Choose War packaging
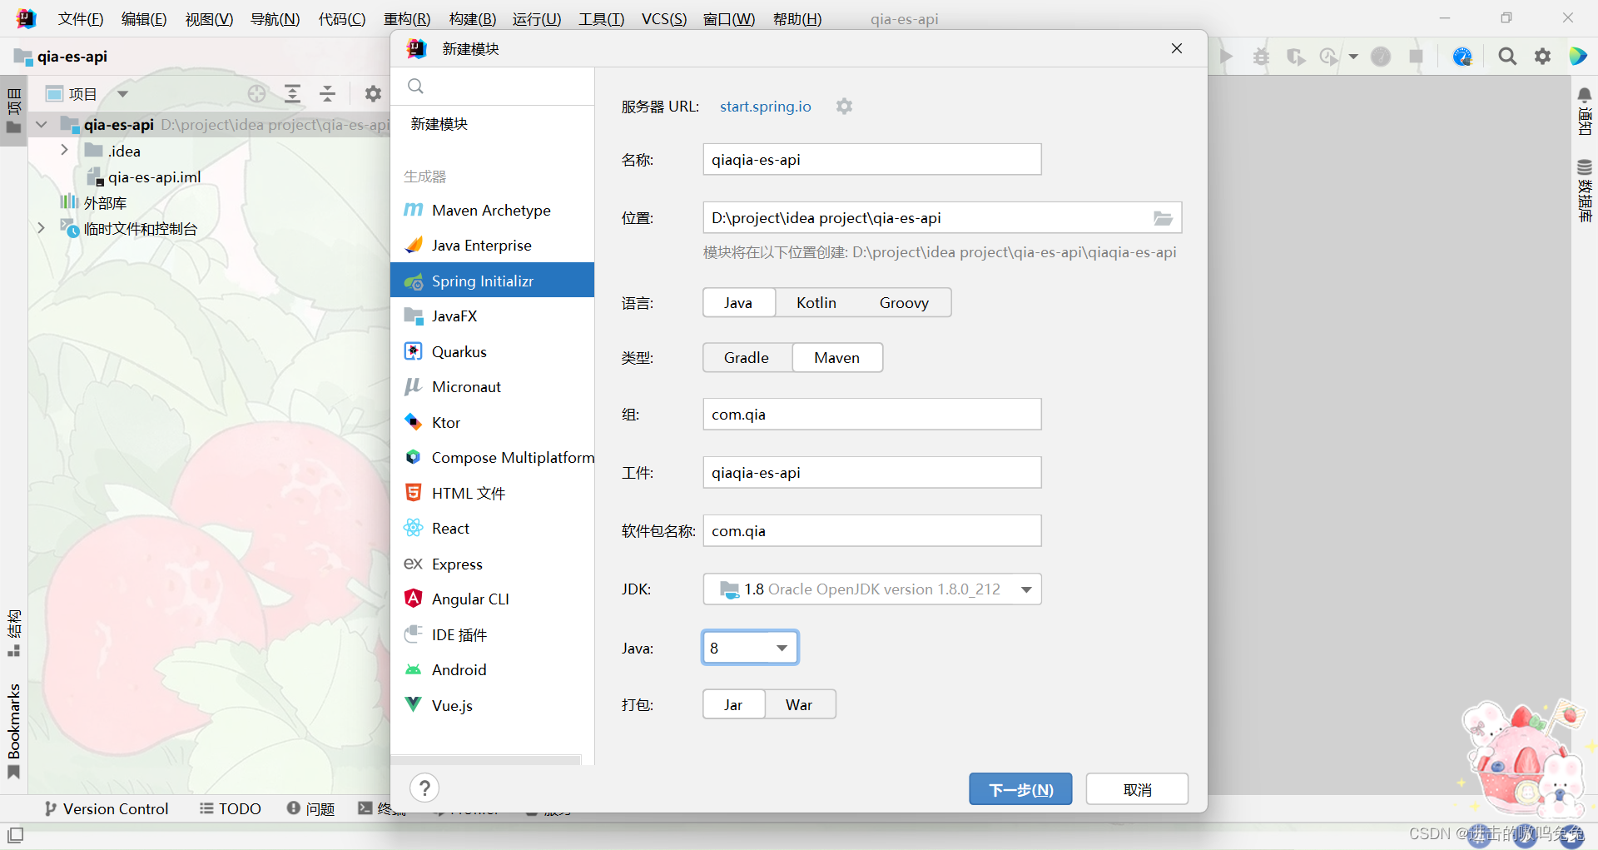 (799, 704)
